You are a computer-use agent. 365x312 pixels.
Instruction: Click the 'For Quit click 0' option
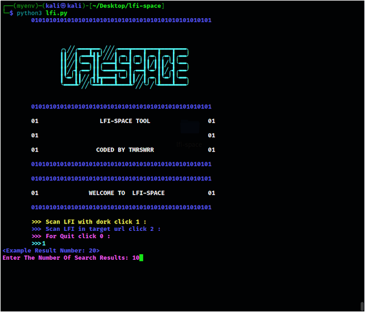pos(70,236)
